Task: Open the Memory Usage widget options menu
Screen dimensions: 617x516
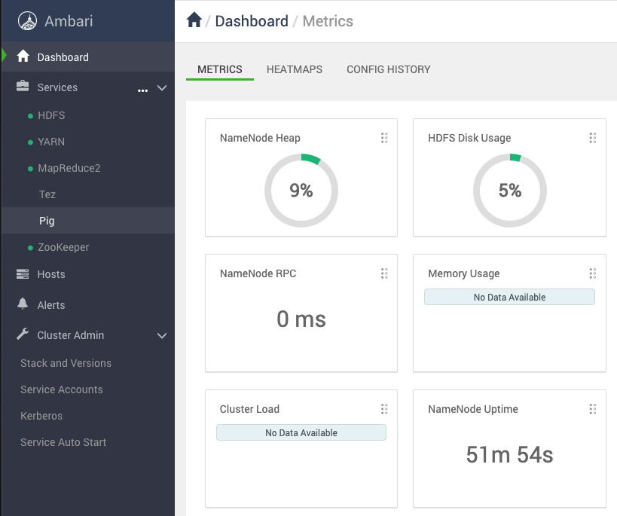Action: tap(592, 273)
